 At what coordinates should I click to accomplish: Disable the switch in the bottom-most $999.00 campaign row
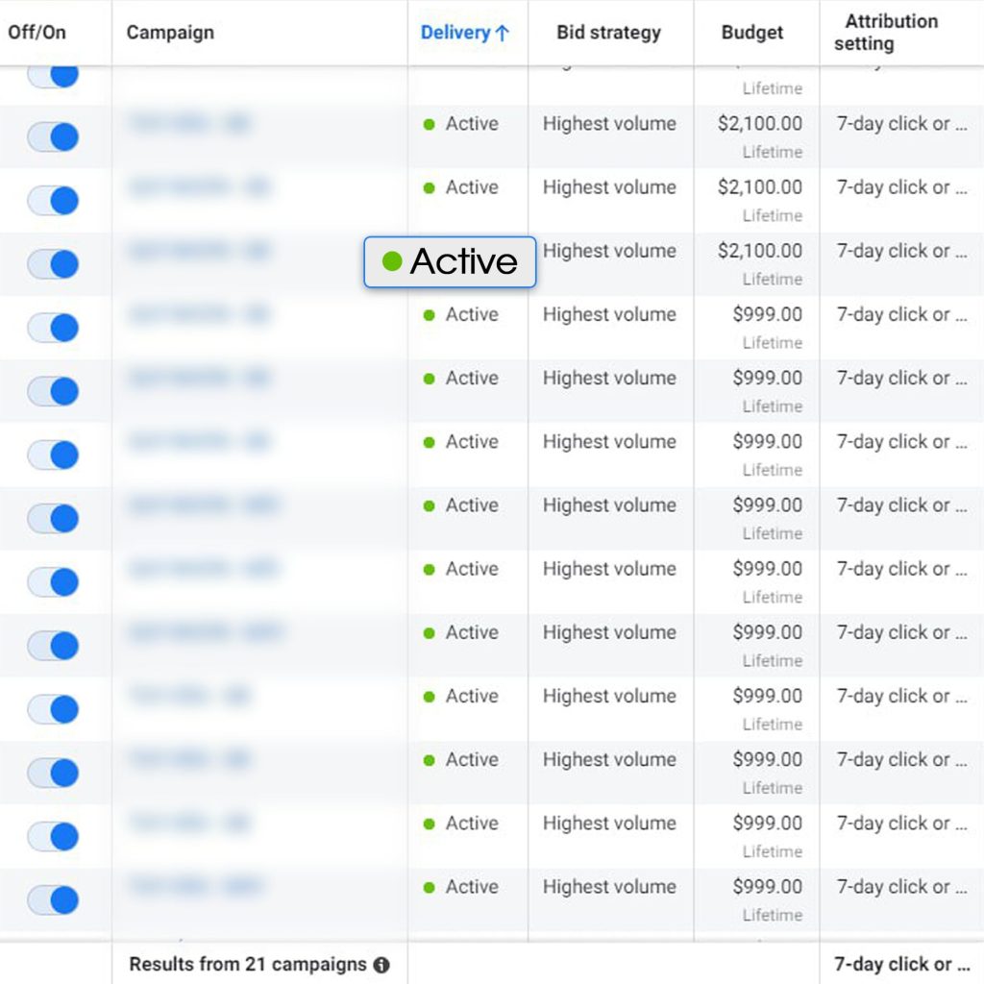click(x=54, y=900)
